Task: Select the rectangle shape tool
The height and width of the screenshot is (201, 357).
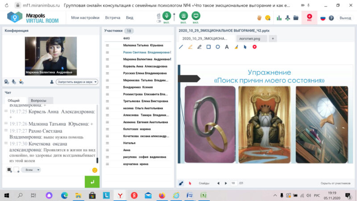Action: coord(208,47)
